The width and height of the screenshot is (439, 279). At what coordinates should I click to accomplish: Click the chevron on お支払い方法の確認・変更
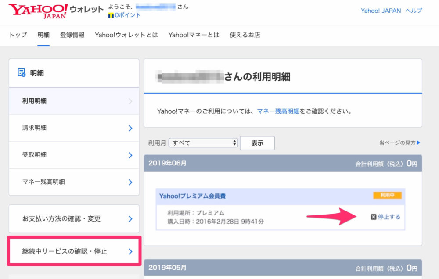pyautogui.click(x=130, y=219)
